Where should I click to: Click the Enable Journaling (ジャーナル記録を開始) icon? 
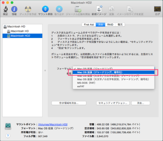[x=78, y=9]
